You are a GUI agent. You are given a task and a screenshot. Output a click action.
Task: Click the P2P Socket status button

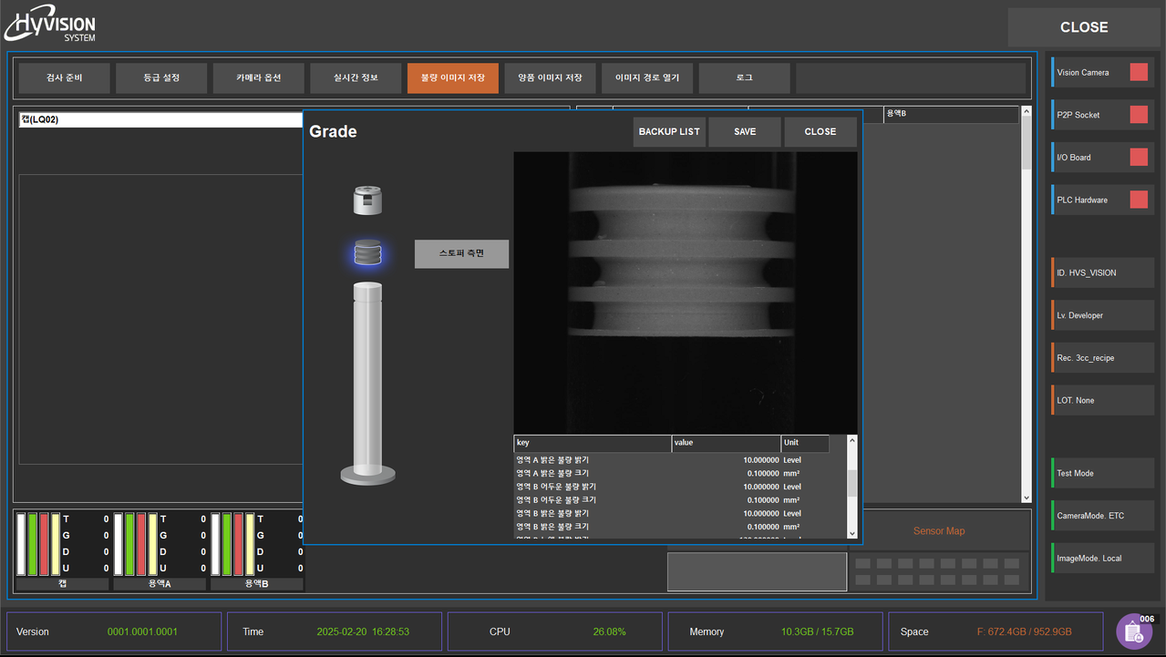[1102, 115]
